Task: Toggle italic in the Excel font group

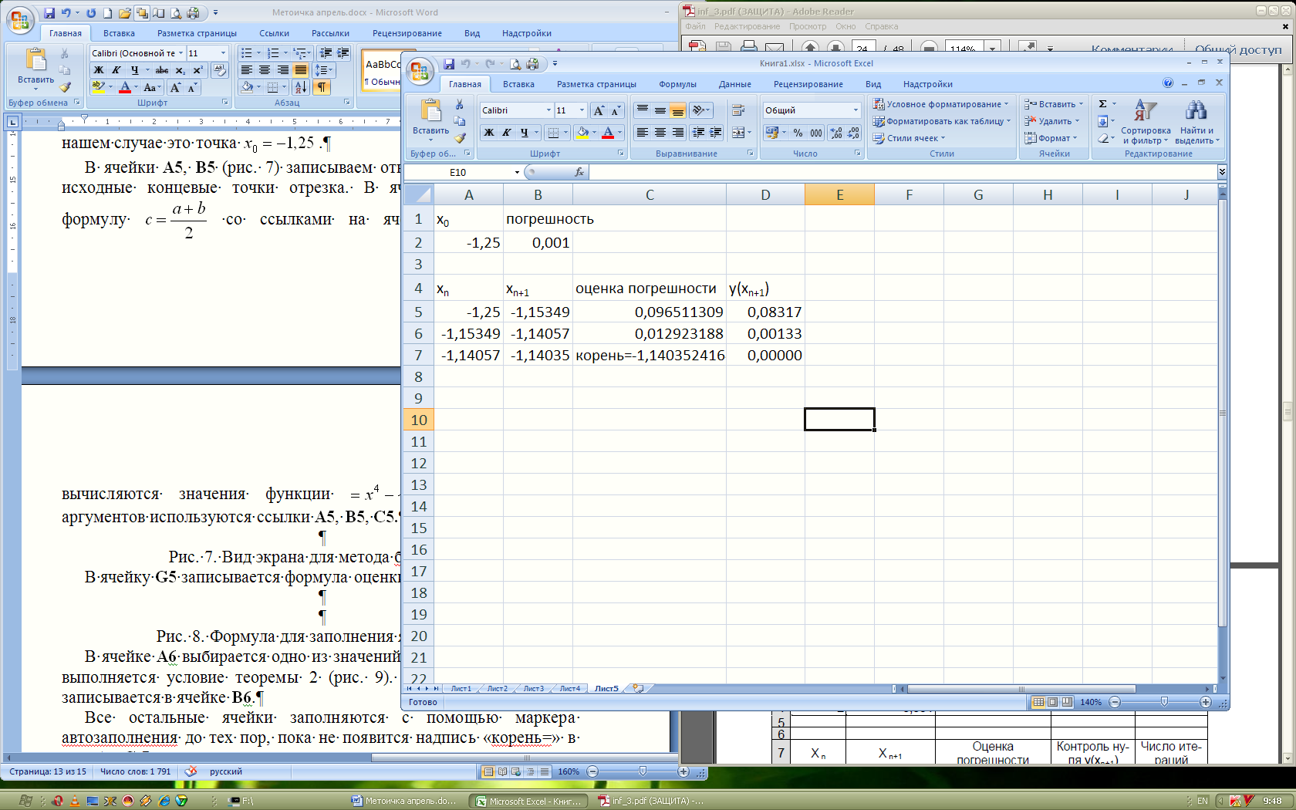Action: point(506,133)
